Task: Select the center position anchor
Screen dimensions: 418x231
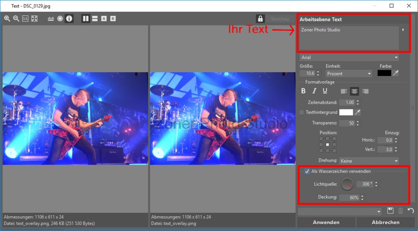Action: pyautogui.click(x=328, y=144)
